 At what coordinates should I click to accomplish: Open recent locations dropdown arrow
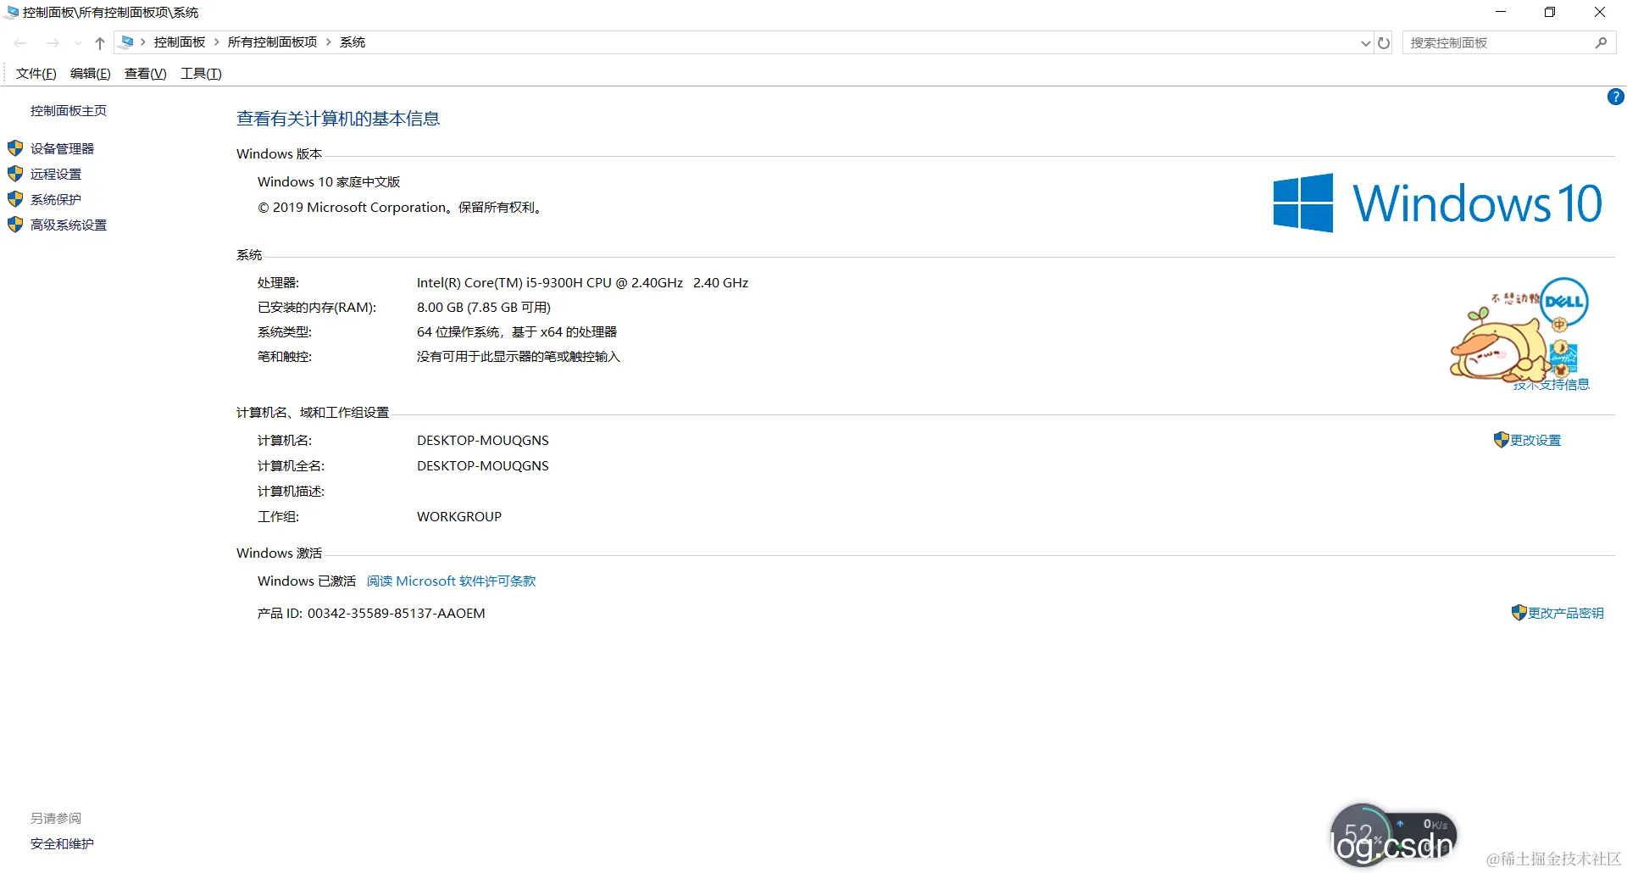point(78,43)
